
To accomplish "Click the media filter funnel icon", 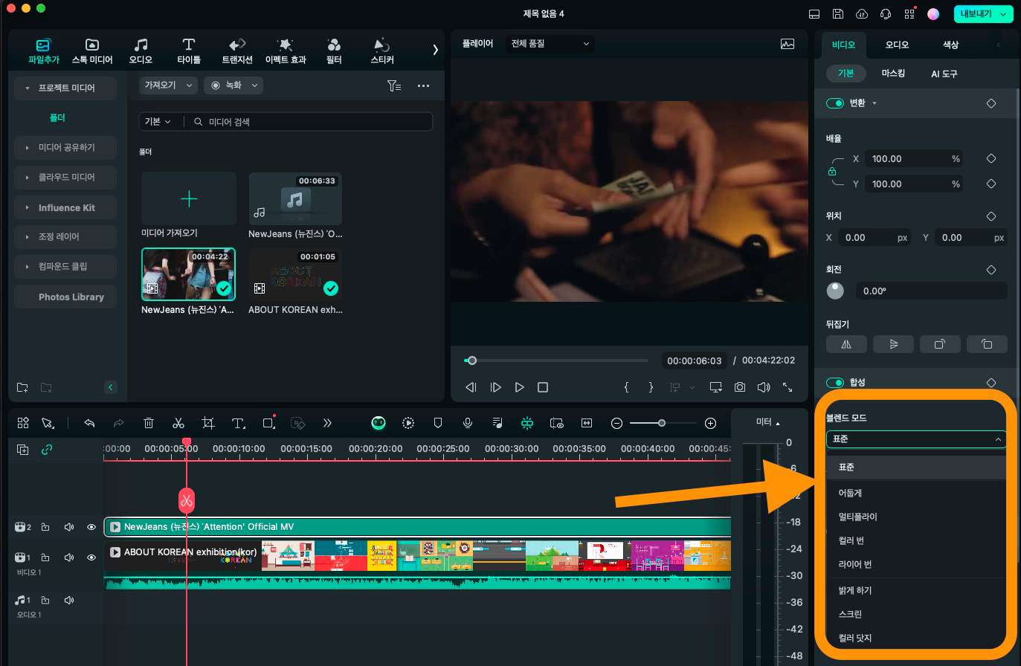I will pos(394,85).
